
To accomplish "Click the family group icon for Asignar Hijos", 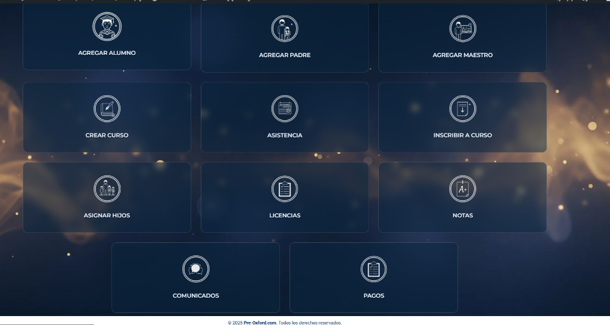I will (107, 189).
